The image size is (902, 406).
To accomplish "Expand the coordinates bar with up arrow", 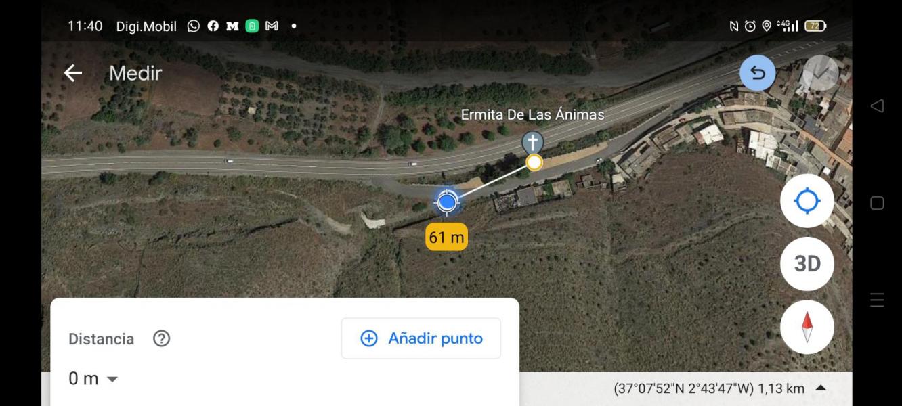I will tap(821, 388).
